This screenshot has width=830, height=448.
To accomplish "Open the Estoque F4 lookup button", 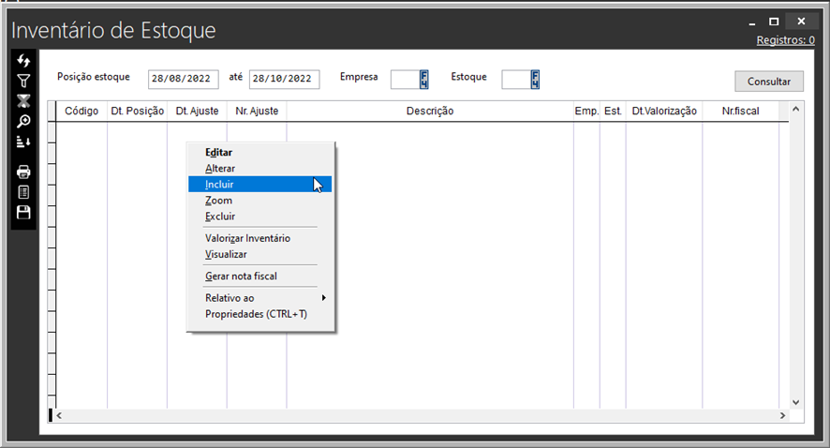I will coord(535,79).
